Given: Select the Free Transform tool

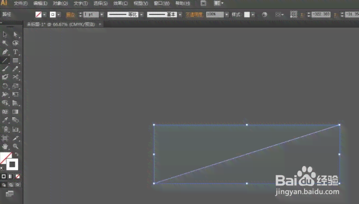Looking at the screenshot, I should (x=15, y=94).
